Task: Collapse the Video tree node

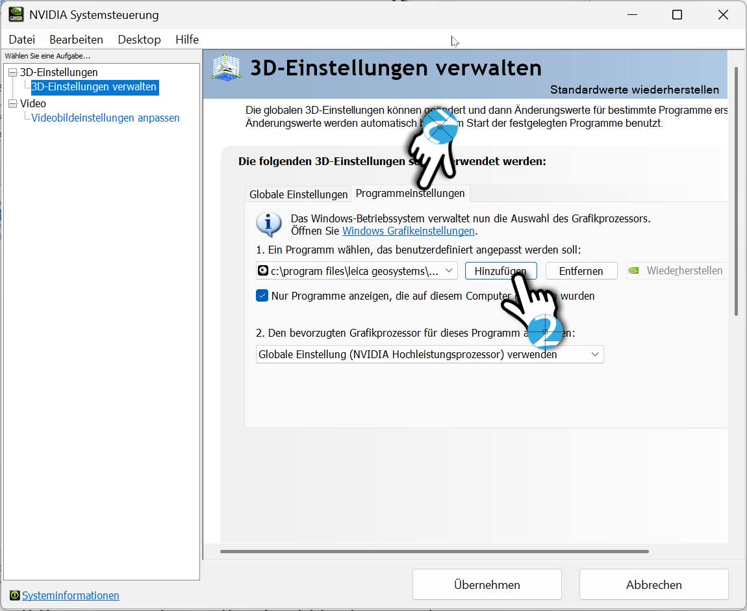Action: pos(13,103)
